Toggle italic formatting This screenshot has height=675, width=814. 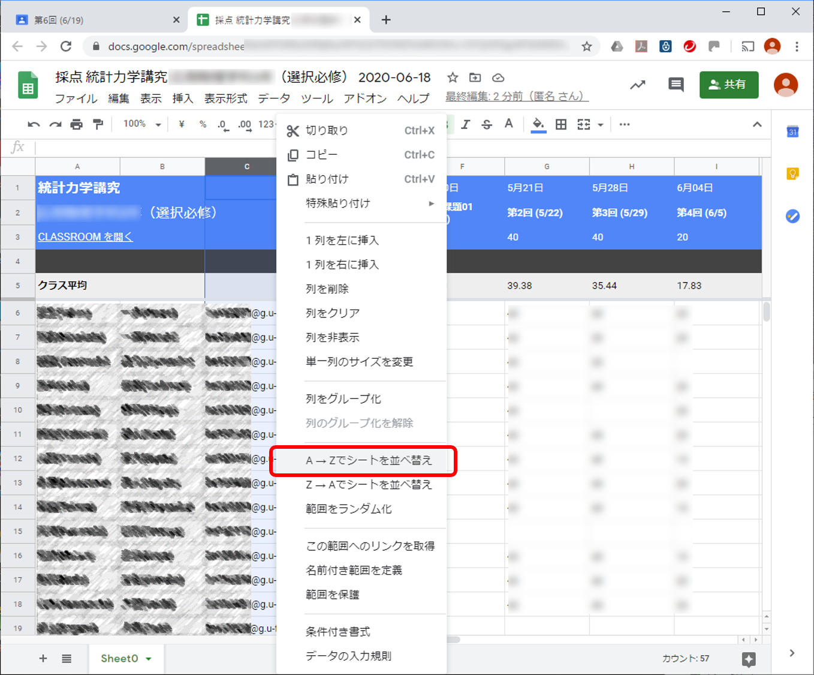point(465,124)
